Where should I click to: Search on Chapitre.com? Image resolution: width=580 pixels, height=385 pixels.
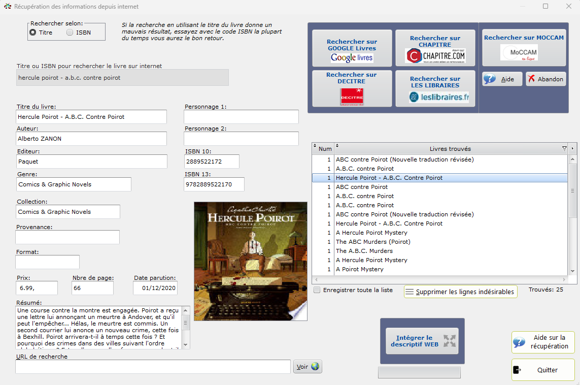click(435, 48)
